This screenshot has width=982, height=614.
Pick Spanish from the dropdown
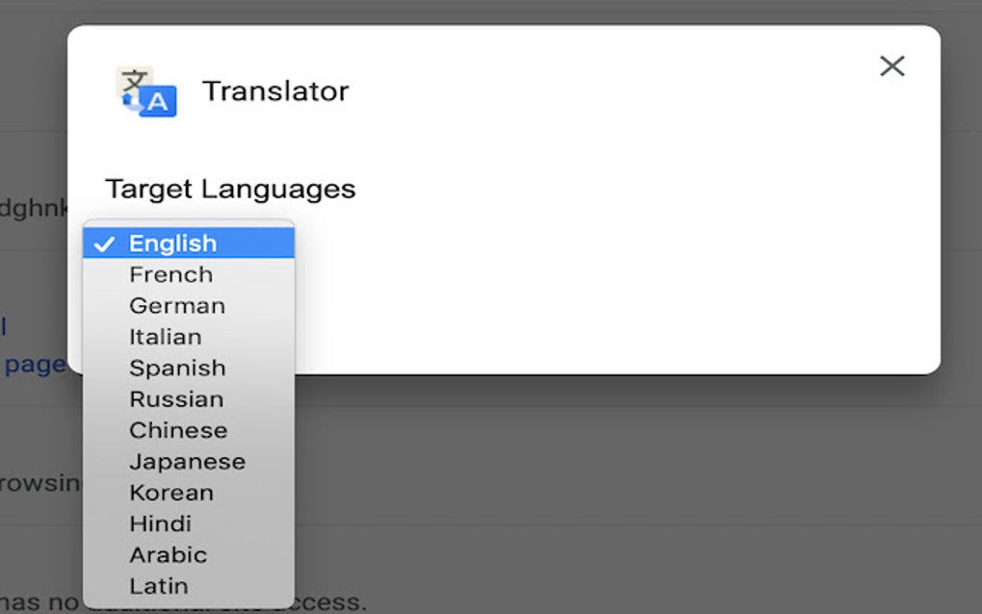click(177, 367)
